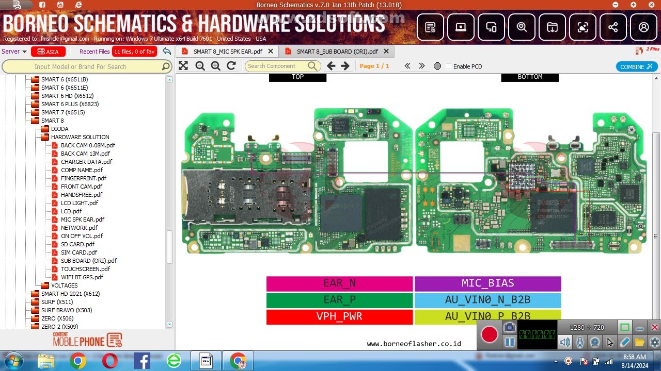Toggle recorder mouse cursor capture
The image size is (661, 371).
coord(610,342)
